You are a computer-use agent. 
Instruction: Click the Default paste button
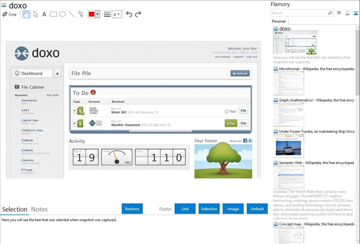(257, 209)
